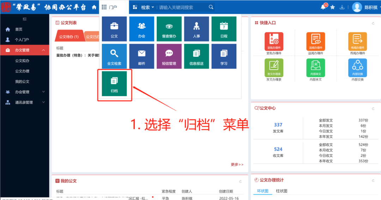The image size is (381, 200).
Task: Switch to 环状图 tab
Action: tap(263, 191)
